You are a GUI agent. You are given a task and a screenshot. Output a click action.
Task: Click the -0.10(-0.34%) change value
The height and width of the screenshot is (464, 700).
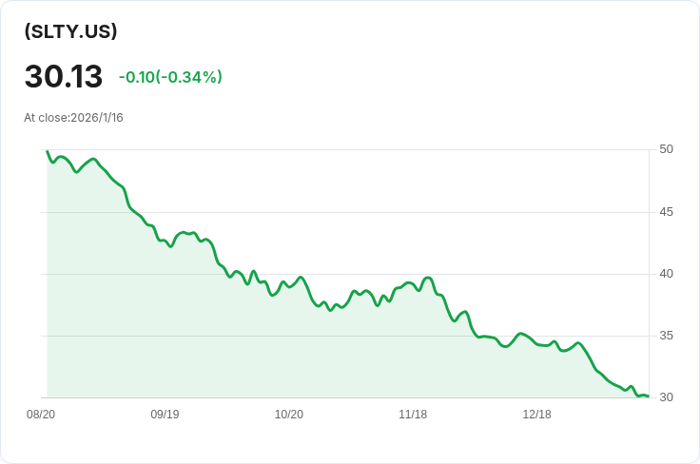click(170, 77)
